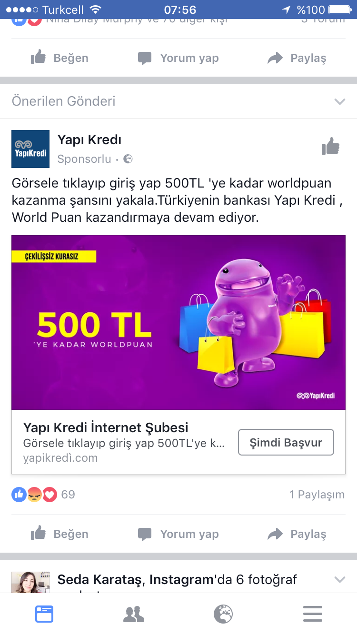
Task: Click the Şimdi Başvur button
Action: click(x=286, y=442)
